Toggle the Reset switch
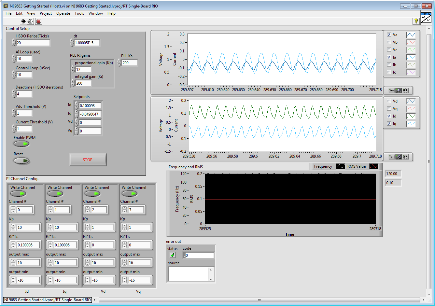The width and height of the screenshot is (435, 306). (x=21, y=161)
